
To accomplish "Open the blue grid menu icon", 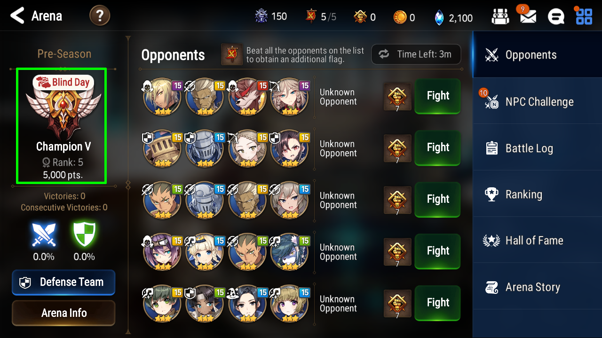I will click(584, 16).
